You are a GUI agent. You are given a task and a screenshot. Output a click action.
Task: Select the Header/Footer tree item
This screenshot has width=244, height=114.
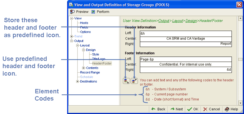102,63
